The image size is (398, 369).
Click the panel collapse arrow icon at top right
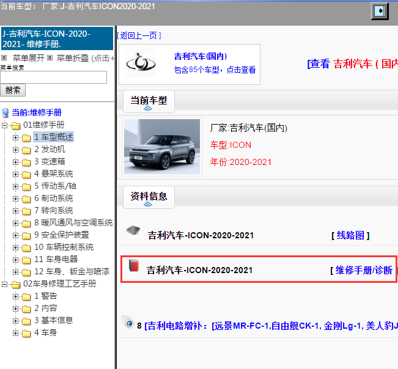coord(380,11)
